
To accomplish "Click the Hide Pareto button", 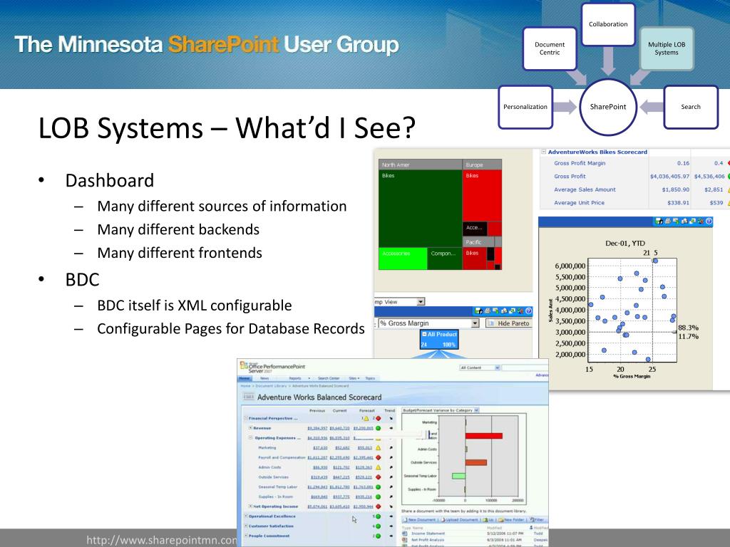I will (x=509, y=323).
